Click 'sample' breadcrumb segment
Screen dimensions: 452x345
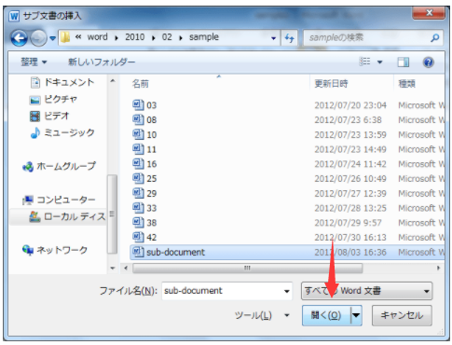click(204, 37)
